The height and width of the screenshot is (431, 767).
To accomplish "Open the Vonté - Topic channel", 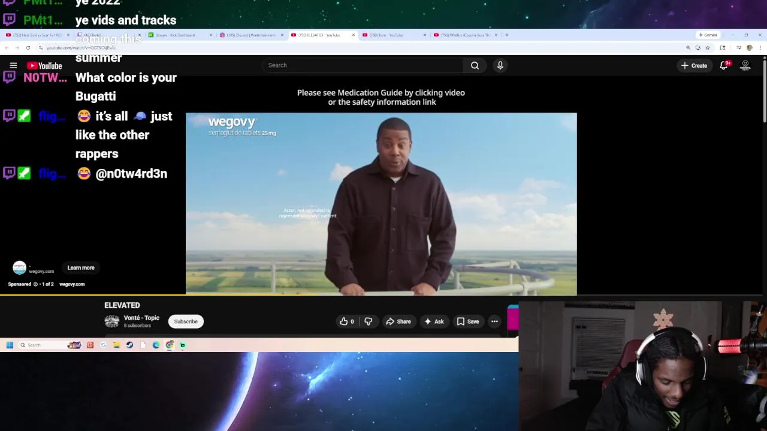I will (x=141, y=318).
